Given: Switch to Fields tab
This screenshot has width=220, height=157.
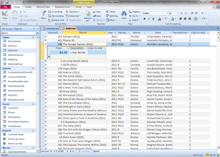Looking at the screenshot, I should tap(78, 7).
